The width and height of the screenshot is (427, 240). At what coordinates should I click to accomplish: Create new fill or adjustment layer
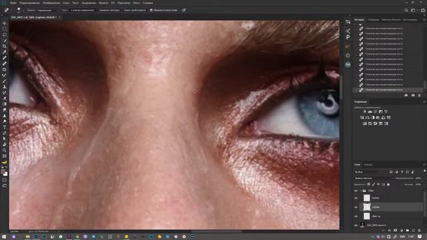tap(402, 231)
